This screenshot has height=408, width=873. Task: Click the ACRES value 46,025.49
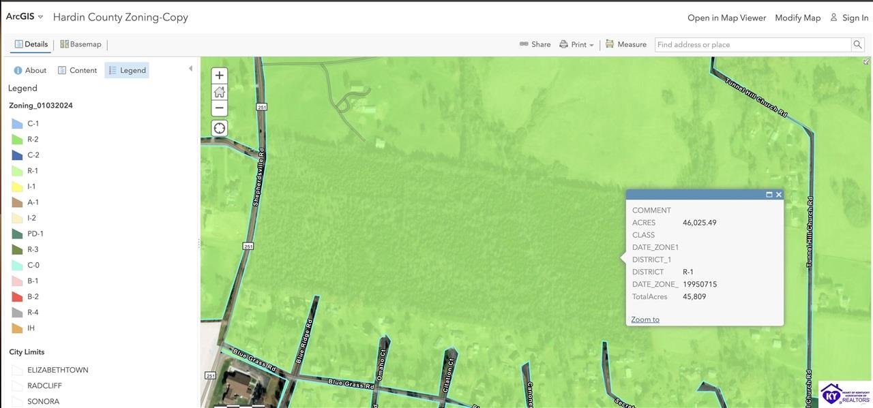(700, 223)
